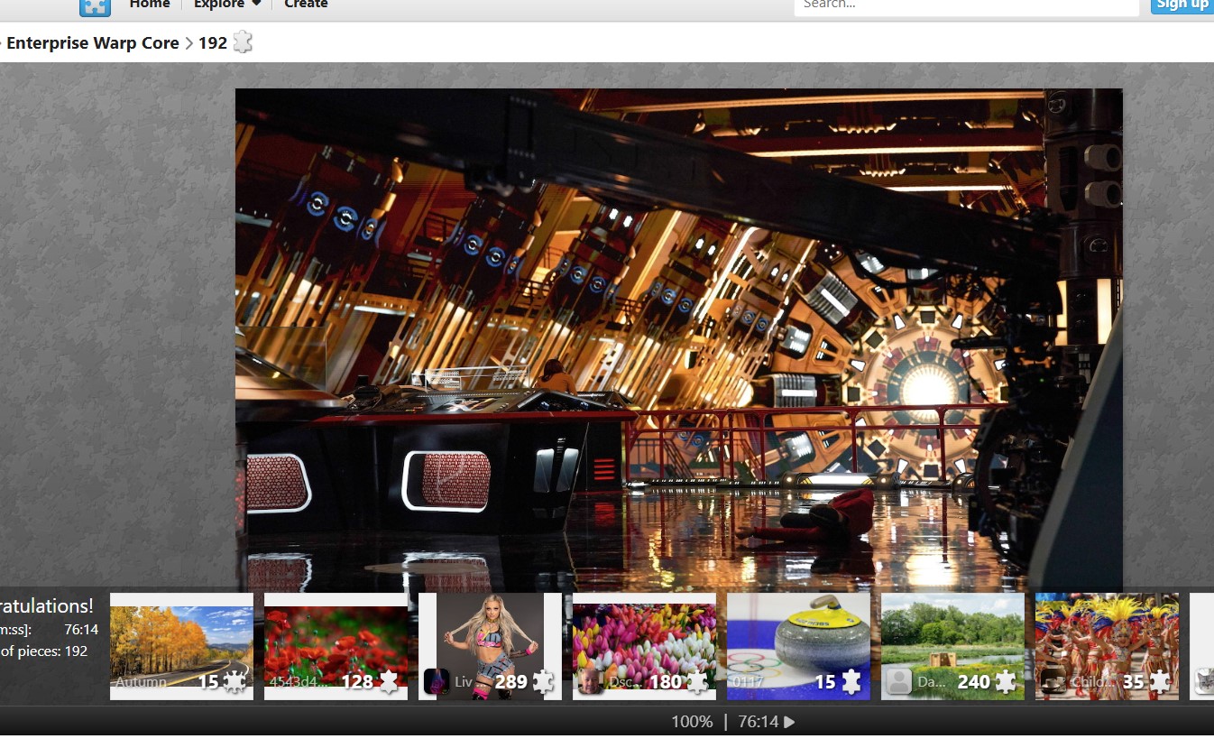The width and height of the screenshot is (1214, 748).
Task: Click the piece icon on the 128-piece poppies puzzle
Action: coord(389,682)
